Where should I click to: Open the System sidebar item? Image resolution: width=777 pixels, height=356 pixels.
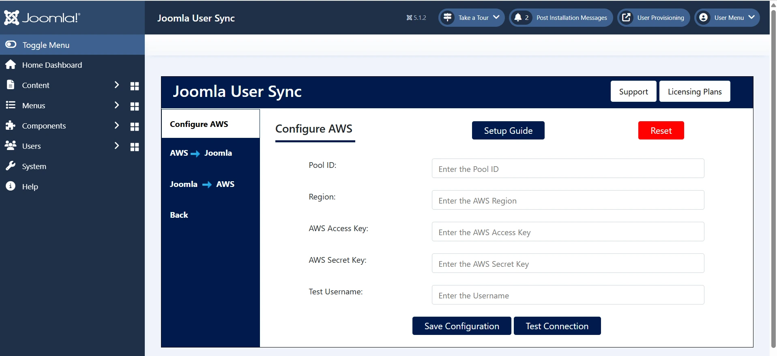pyautogui.click(x=34, y=166)
